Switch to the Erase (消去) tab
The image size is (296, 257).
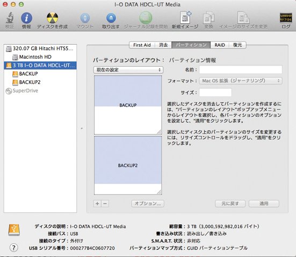163,45
